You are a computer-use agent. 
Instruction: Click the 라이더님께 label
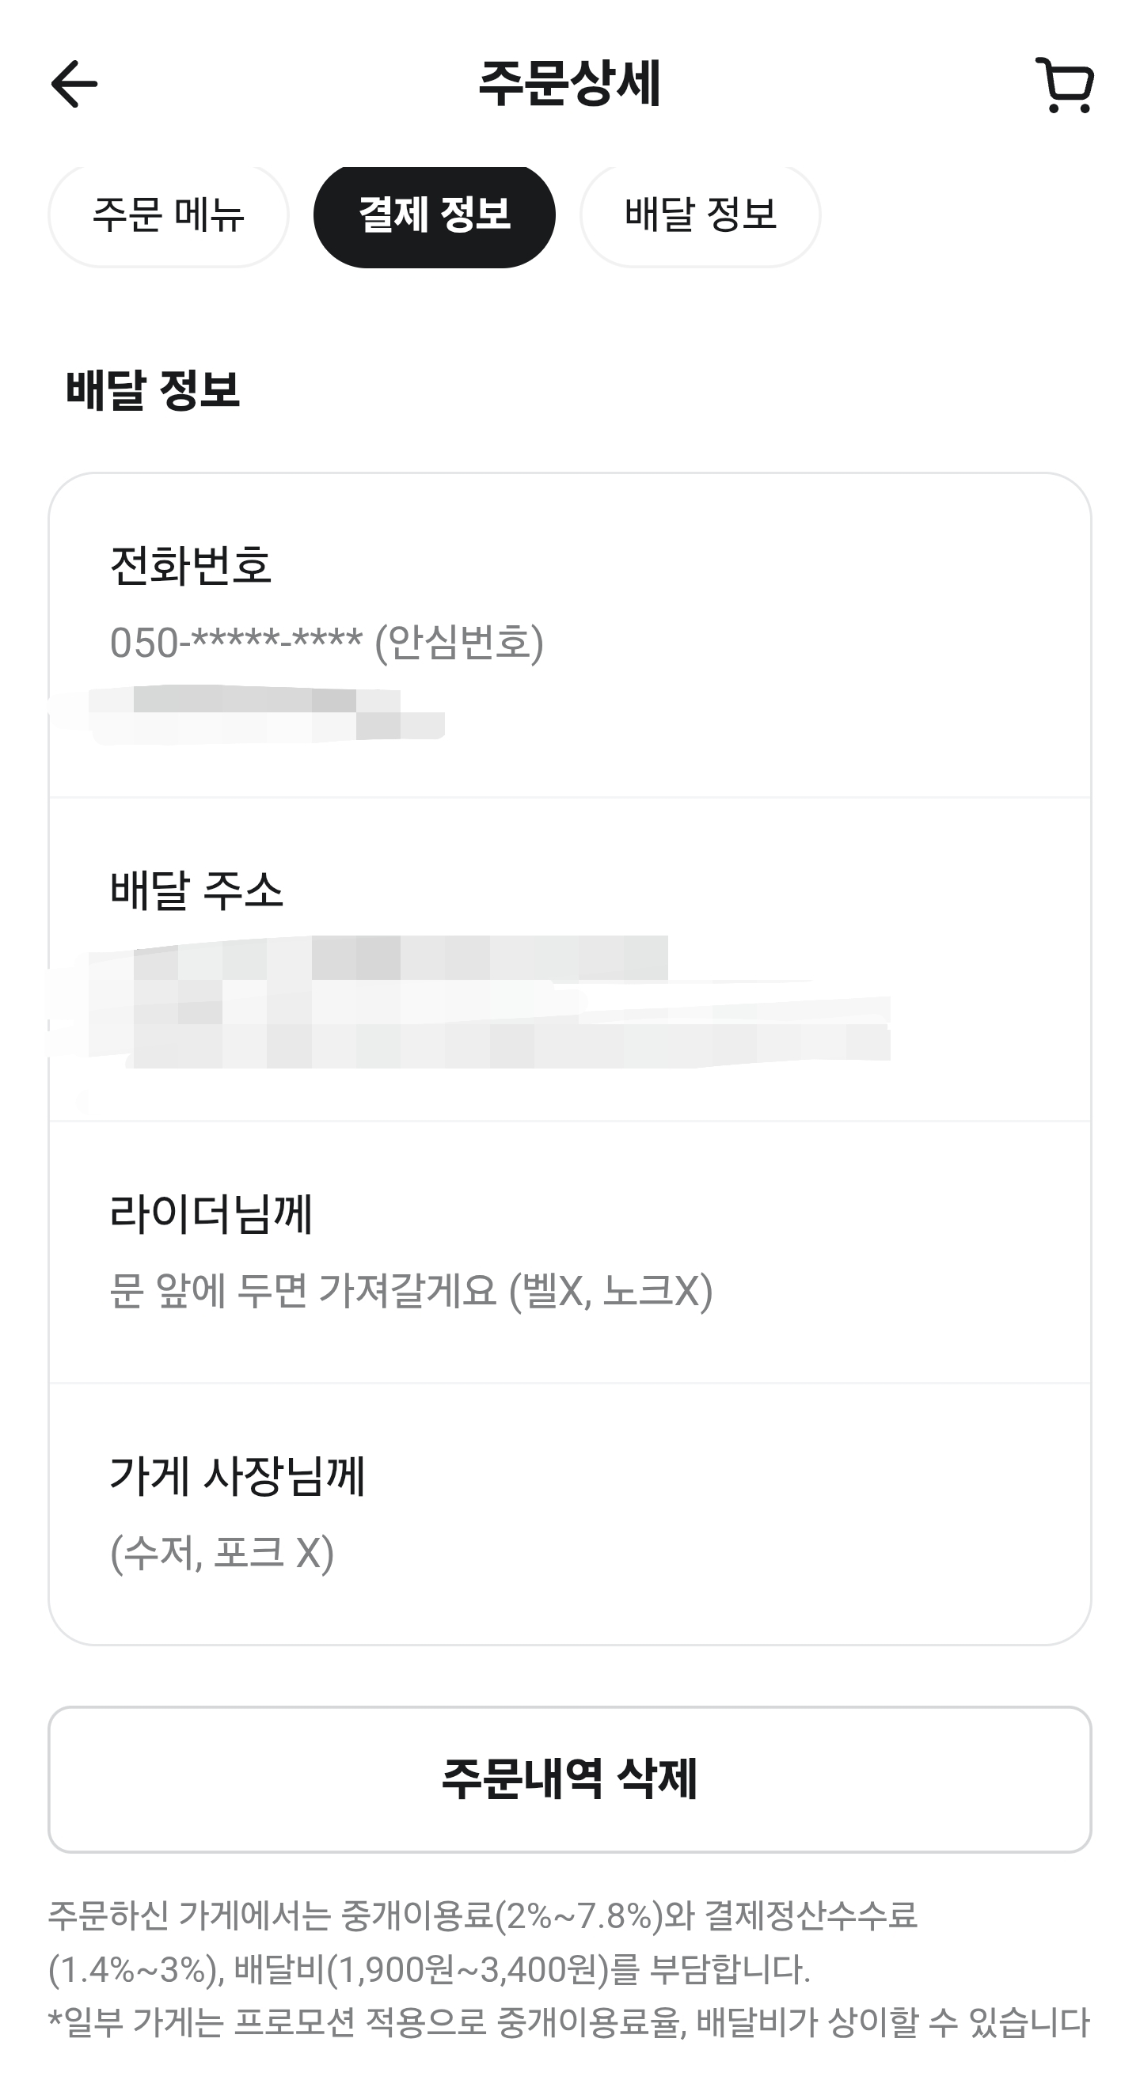(x=211, y=1214)
